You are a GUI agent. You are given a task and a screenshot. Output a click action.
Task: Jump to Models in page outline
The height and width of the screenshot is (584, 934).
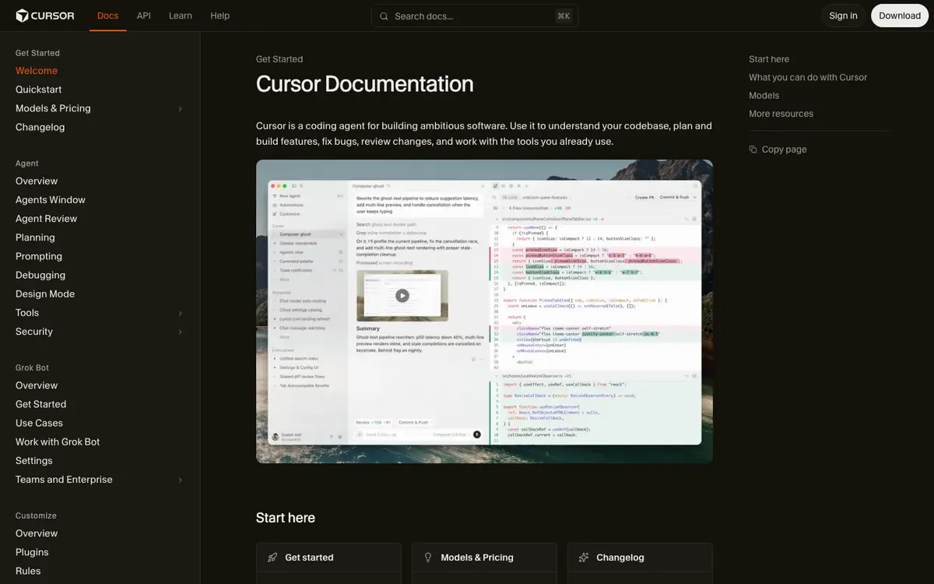tap(764, 95)
